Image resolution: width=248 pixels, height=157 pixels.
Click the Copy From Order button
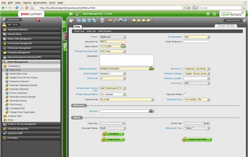point(197,139)
